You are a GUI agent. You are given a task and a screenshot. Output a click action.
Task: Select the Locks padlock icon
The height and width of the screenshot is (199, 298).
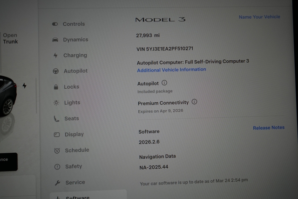[x=56, y=87]
